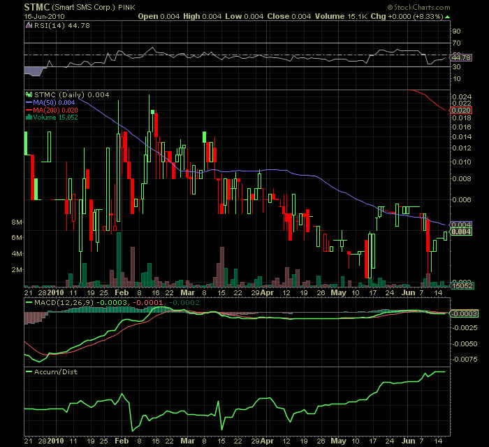
Task: Click the 44.78 RSI value tag on axis
Action: [x=460, y=58]
